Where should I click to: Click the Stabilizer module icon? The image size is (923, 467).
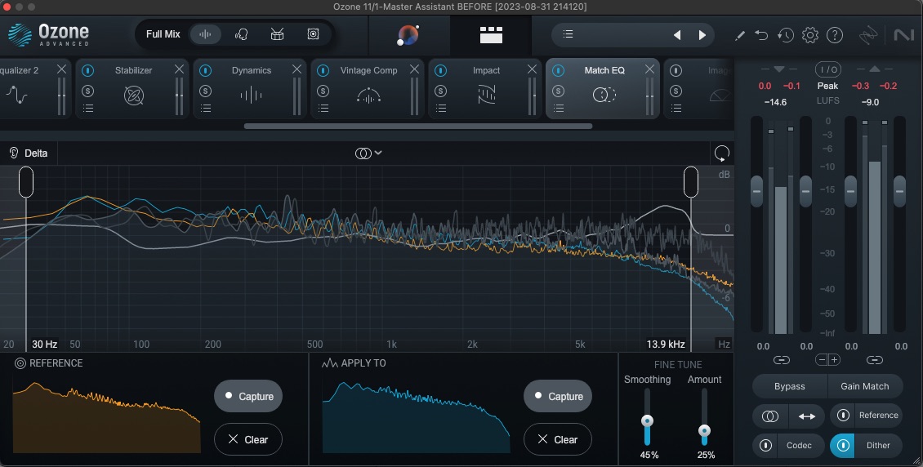click(x=134, y=96)
